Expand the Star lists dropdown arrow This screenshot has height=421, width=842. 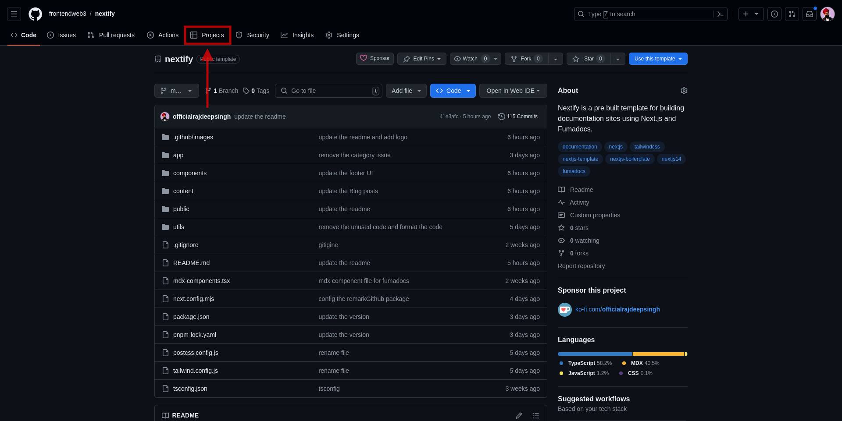tap(617, 59)
